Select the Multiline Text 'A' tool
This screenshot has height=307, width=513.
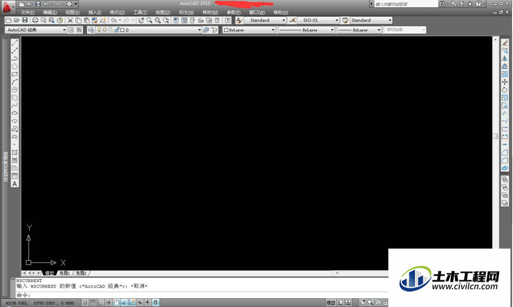point(14,184)
